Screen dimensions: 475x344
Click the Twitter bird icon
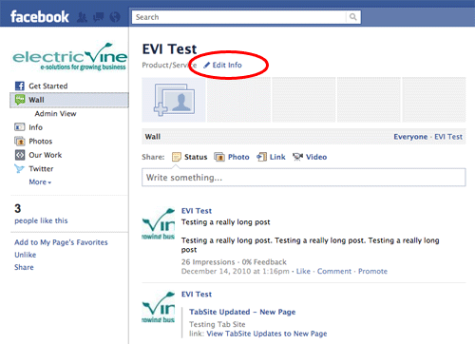point(19,168)
